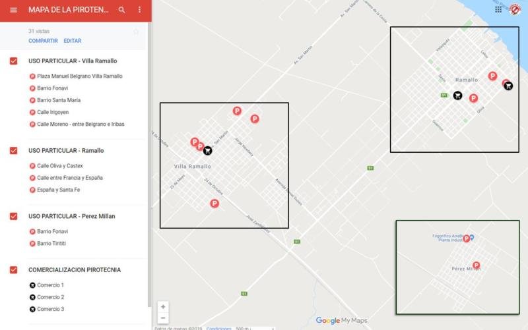Hide the COMERCIALIZACION PIROTECNIA layer

(x=14, y=270)
